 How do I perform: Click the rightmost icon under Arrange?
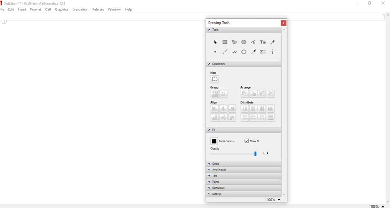point(271,94)
